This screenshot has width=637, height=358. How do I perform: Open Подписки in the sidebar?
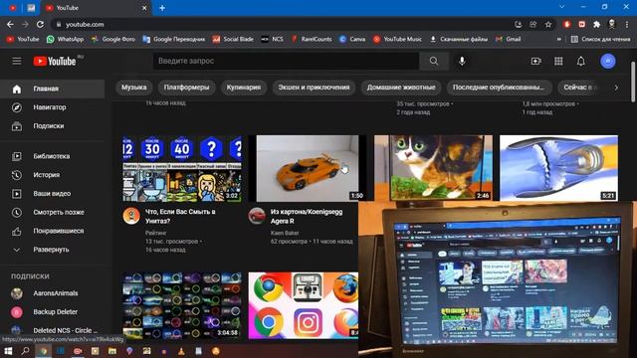tap(52, 126)
